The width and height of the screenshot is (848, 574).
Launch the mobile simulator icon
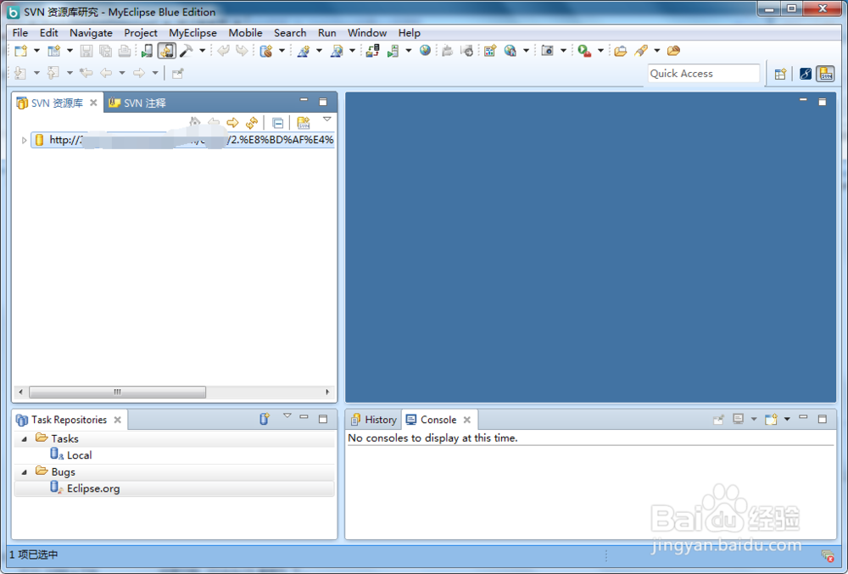coord(147,51)
